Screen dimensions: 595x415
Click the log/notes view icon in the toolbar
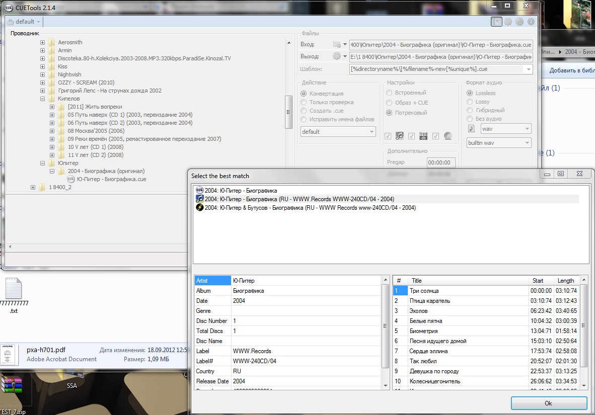coord(497,22)
